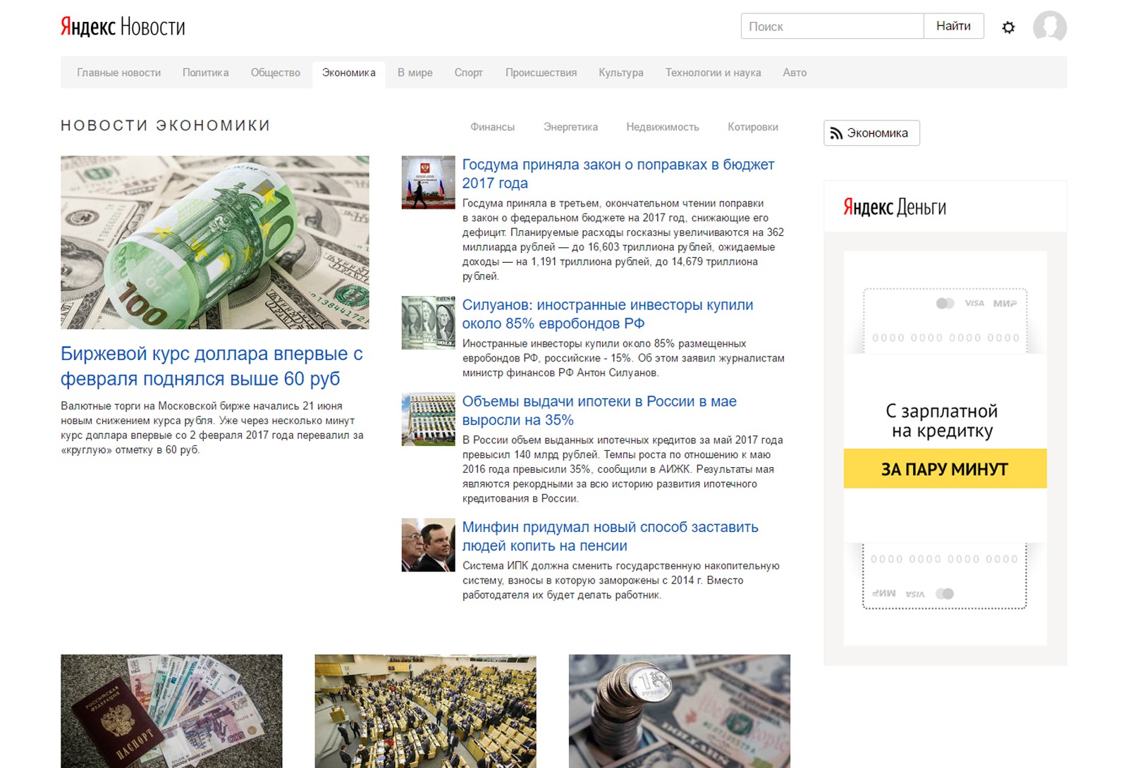Open the Происшествия tab
This screenshot has height=768, width=1128.
[541, 73]
